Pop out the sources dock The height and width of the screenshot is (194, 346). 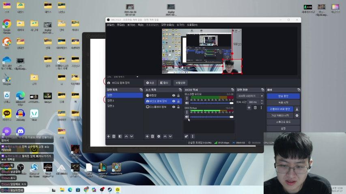(180, 90)
